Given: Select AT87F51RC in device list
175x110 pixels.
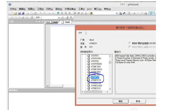Looking at the screenshot, I should (96, 58).
